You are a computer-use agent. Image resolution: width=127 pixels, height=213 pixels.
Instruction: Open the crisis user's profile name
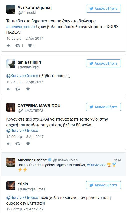tap(23, 184)
